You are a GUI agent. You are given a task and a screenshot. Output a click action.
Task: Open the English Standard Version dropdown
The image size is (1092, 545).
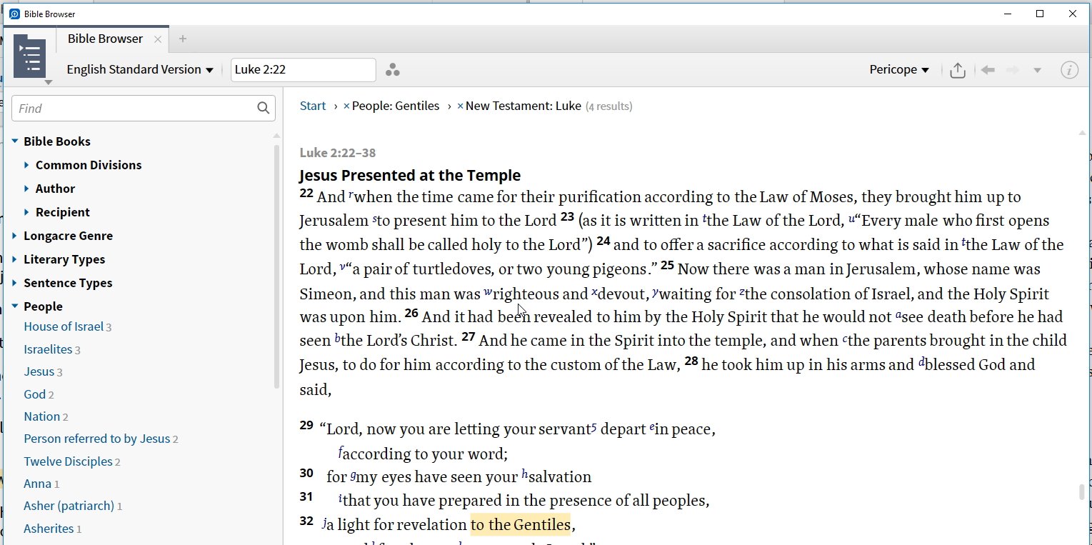tap(140, 69)
